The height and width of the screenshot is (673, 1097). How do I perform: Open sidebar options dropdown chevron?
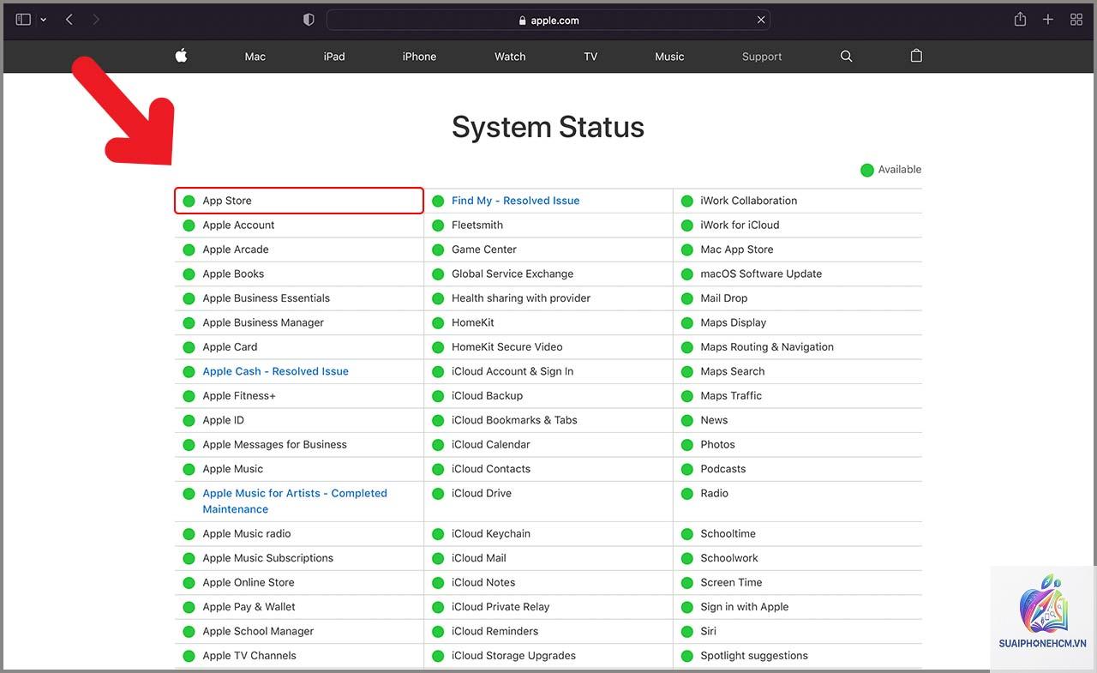(44, 20)
